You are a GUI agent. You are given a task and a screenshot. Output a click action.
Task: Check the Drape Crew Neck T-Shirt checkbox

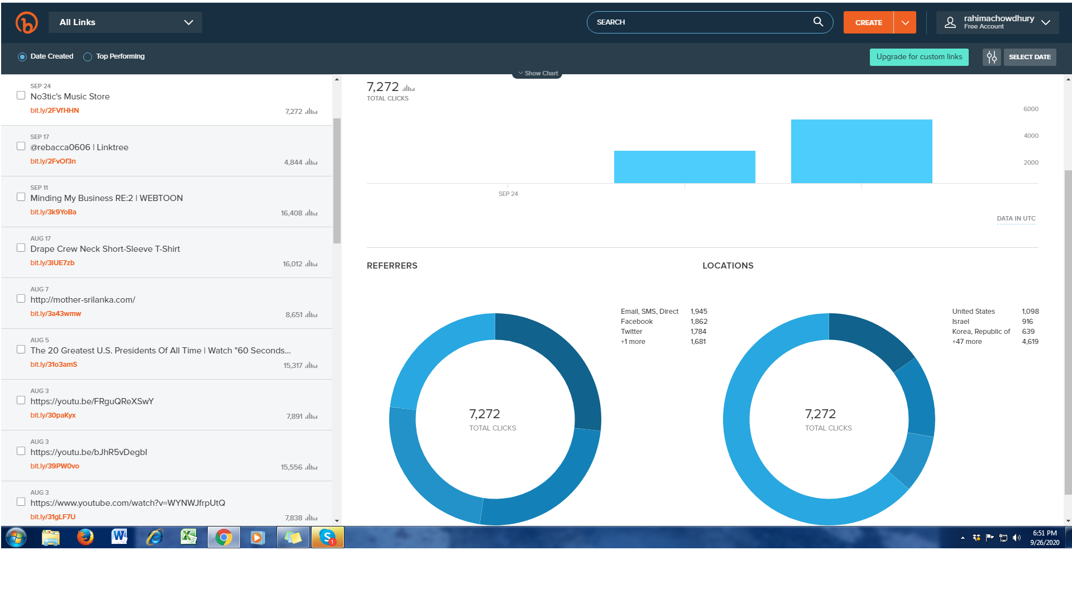[x=21, y=248]
